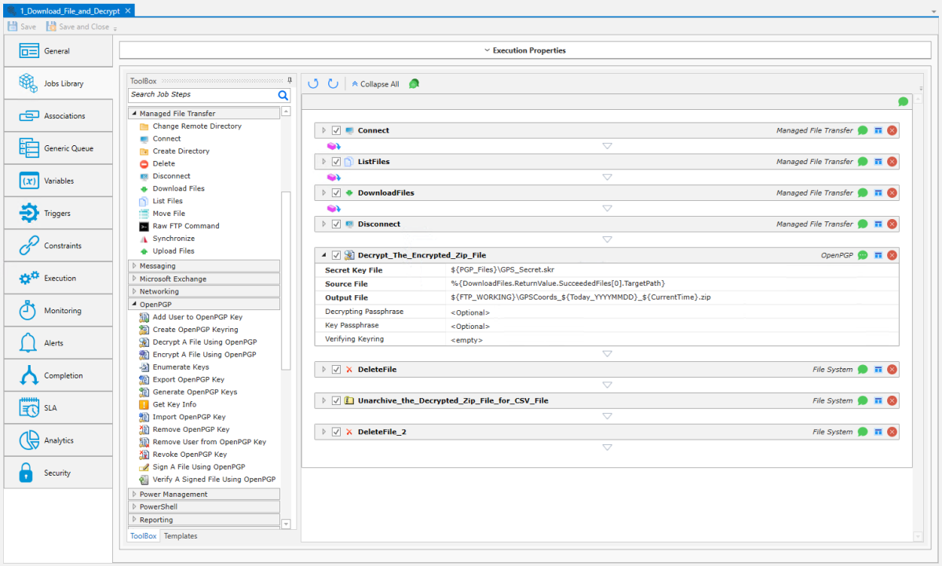
Task: Disable the DownloadFiles step checkbox
Action: pos(336,193)
